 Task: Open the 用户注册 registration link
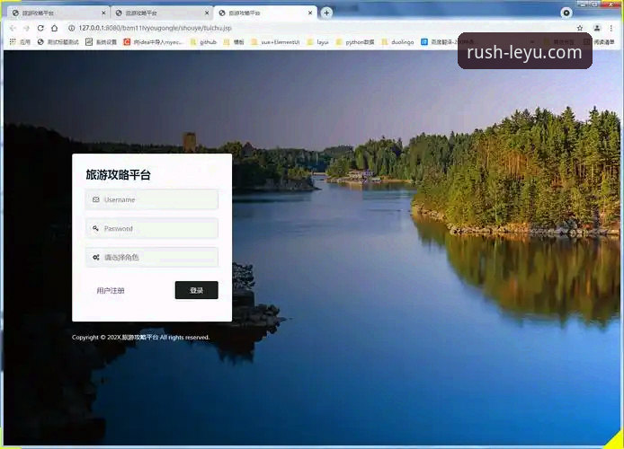(111, 290)
